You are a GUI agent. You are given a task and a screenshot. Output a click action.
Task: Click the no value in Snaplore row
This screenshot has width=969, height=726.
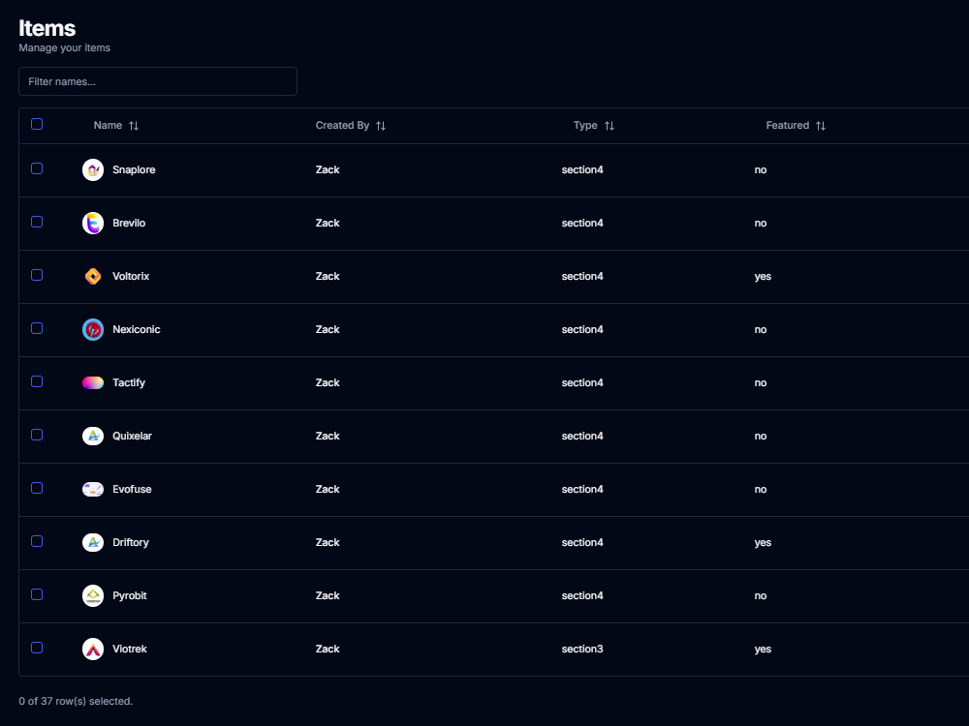760,169
